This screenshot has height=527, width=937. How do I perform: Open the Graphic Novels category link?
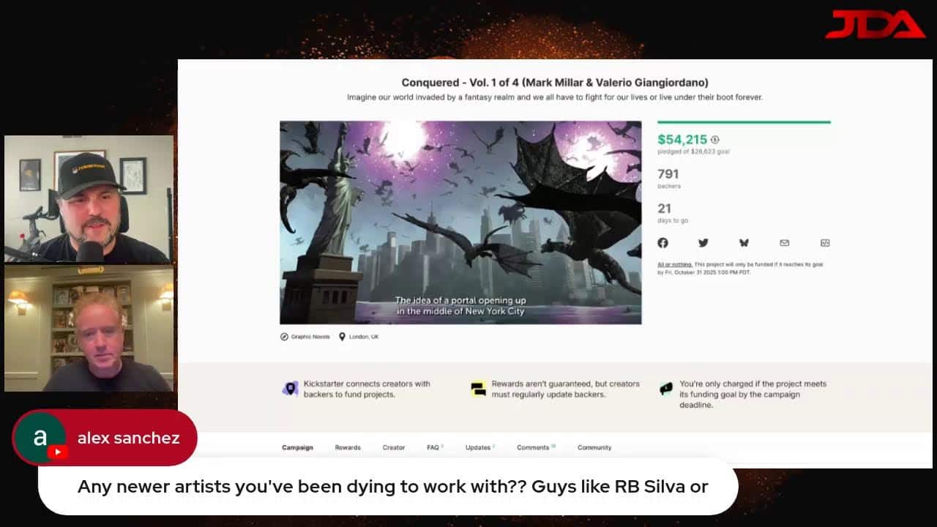tap(310, 337)
